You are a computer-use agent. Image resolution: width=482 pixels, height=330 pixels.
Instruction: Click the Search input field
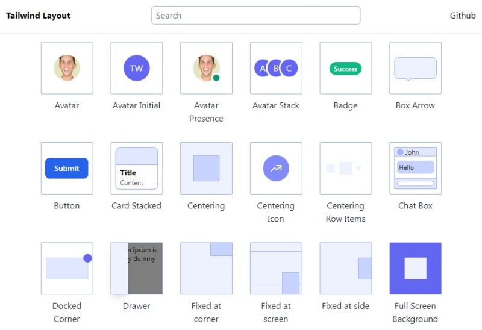click(255, 16)
